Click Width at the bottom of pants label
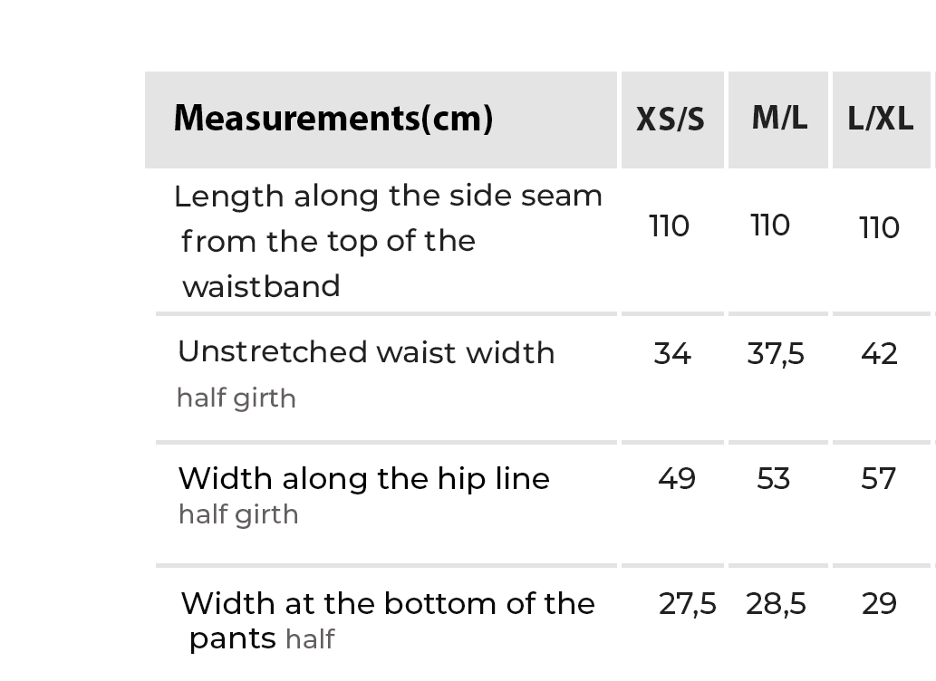936x681 pixels. [388, 604]
